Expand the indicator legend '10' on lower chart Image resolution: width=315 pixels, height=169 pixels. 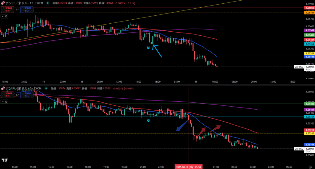4,101
